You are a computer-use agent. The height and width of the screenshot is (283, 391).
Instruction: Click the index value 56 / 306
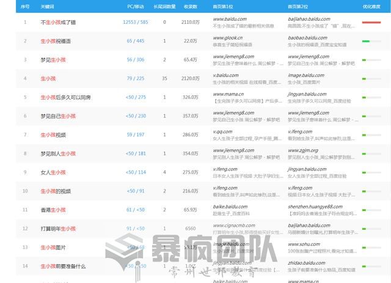[136, 59]
